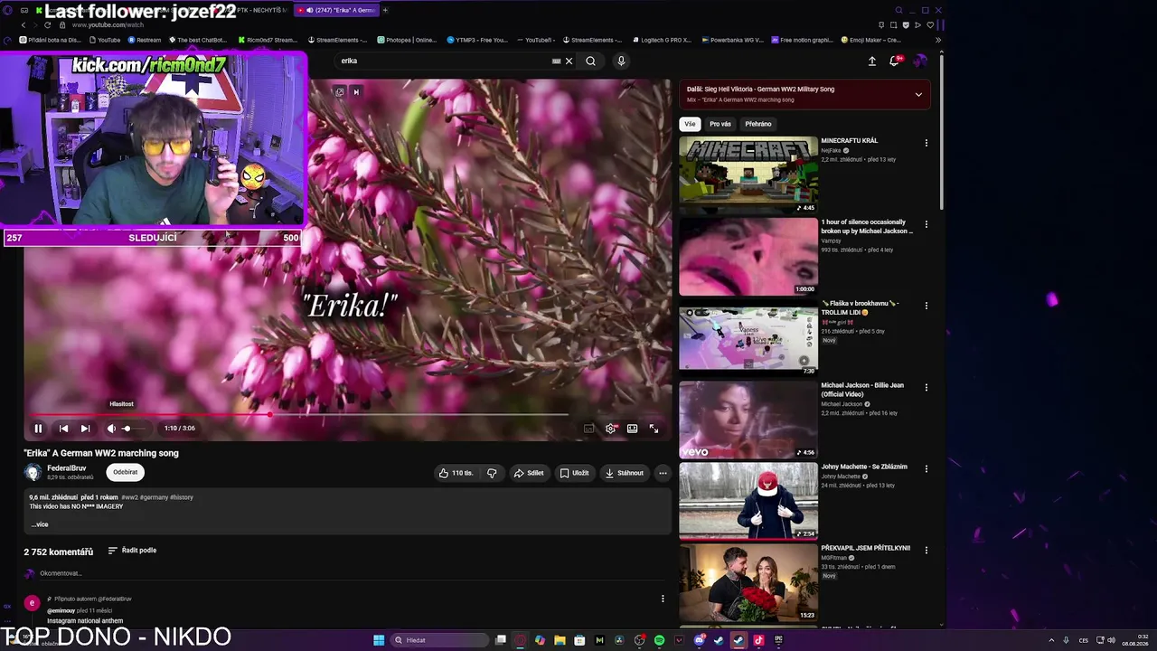Open options for PŘEKVAPIL JSEM PŘÍTELKYNI video
Viewport: 1157px width, 651px height.
927,550
